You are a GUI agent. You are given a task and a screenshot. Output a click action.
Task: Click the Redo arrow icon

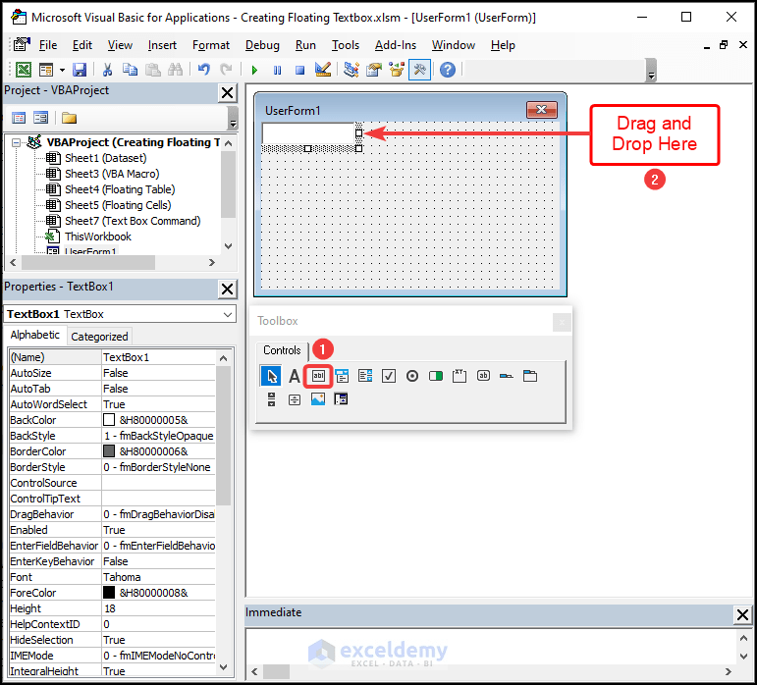(x=226, y=70)
